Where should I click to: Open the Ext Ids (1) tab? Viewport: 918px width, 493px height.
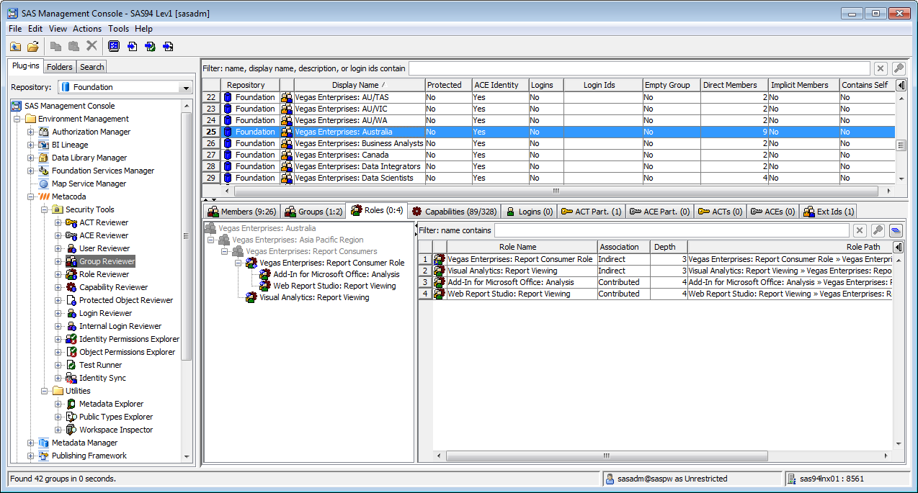point(829,211)
